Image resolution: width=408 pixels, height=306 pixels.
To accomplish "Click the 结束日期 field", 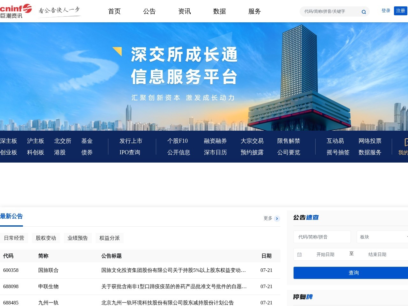I will pyautogui.click(x=377, y=254).
